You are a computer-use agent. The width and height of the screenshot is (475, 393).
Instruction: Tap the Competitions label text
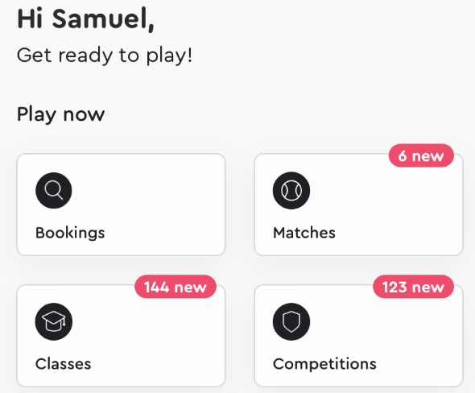coord(324,364)
